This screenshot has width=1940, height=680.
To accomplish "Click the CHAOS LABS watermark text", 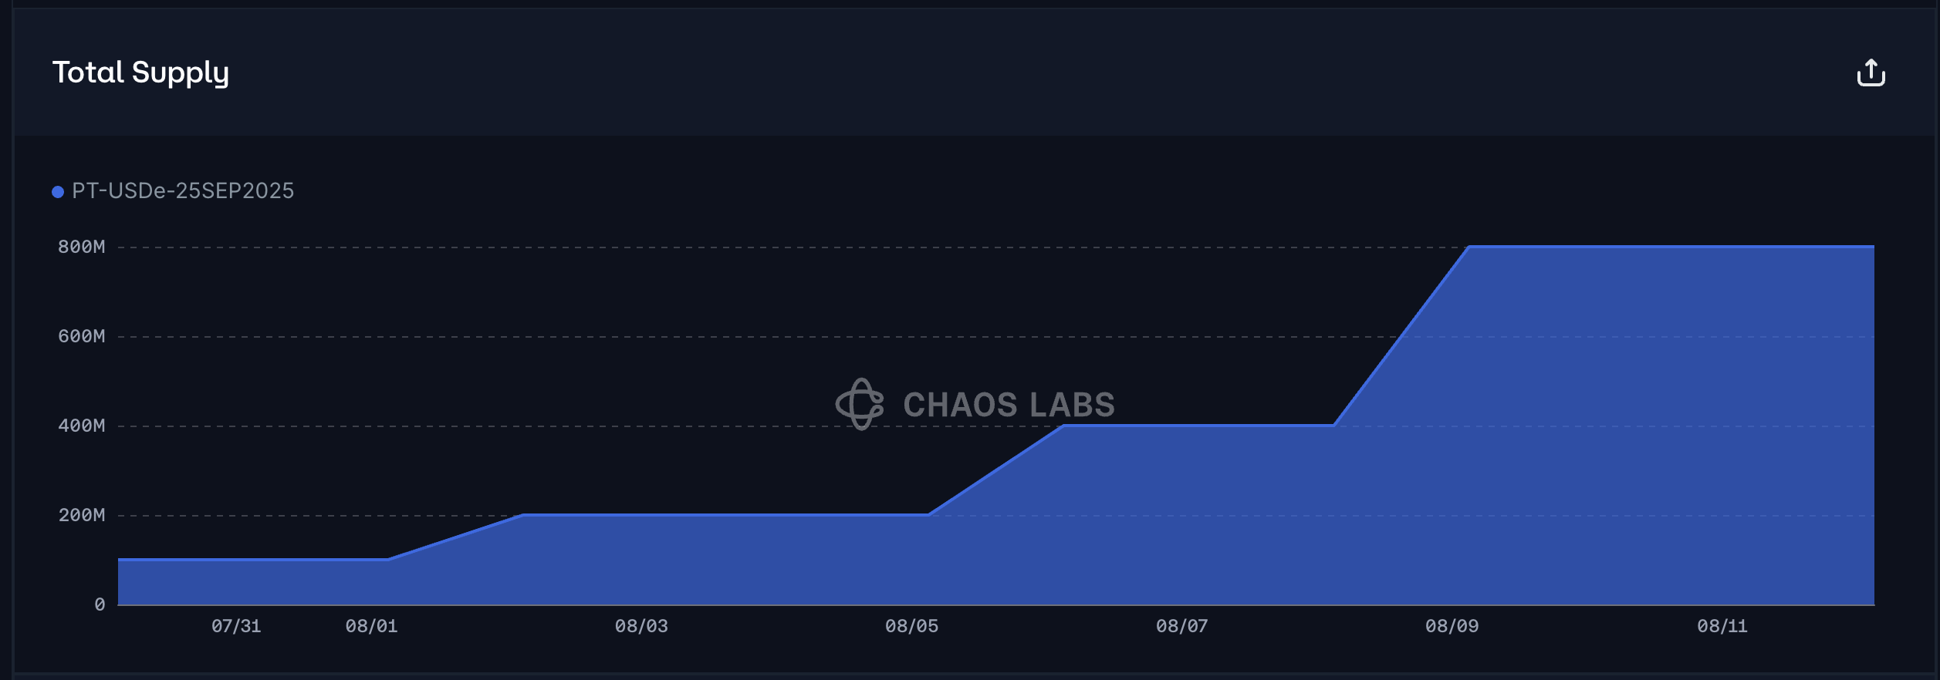I will [x=1009, y=405].
